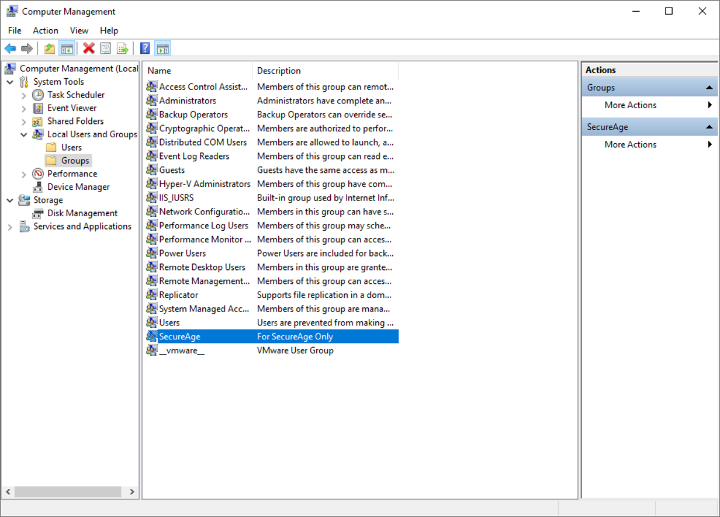This screenshot has width=720, height=517.
Task: Collapse the System Tools tree node
Action: click(10, 82)
